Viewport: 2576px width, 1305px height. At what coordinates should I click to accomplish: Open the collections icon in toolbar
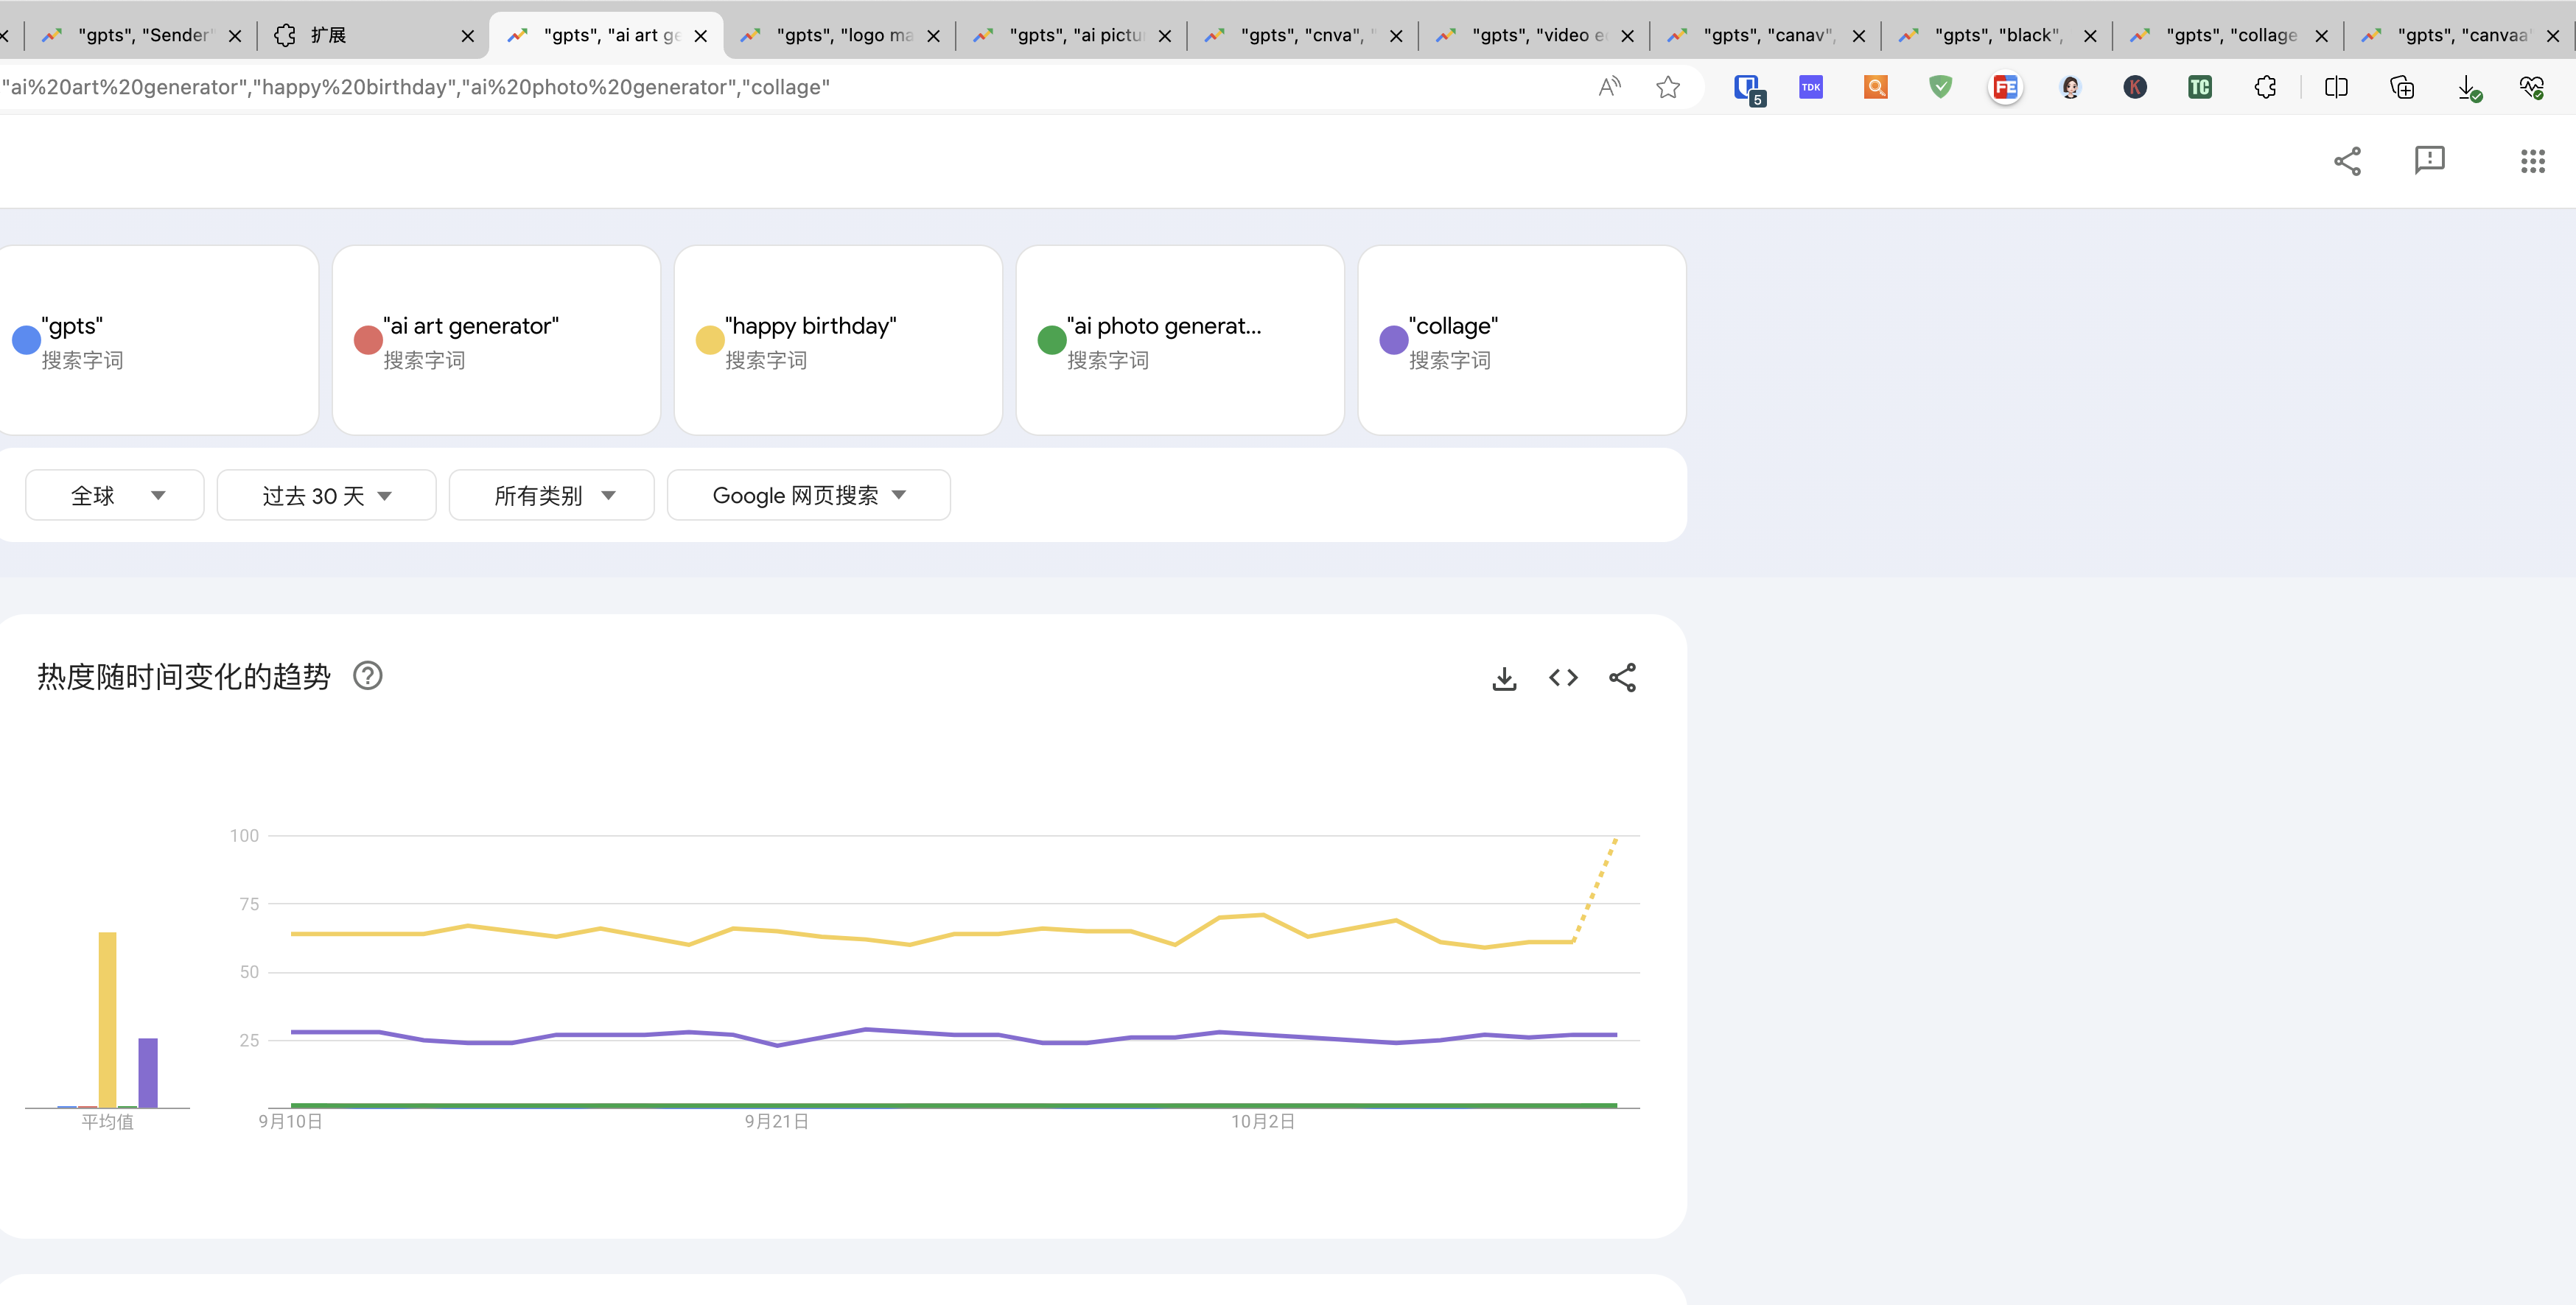2401,87
